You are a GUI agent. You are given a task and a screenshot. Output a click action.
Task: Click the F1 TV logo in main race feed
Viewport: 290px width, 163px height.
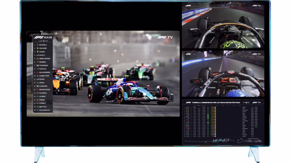165,37
